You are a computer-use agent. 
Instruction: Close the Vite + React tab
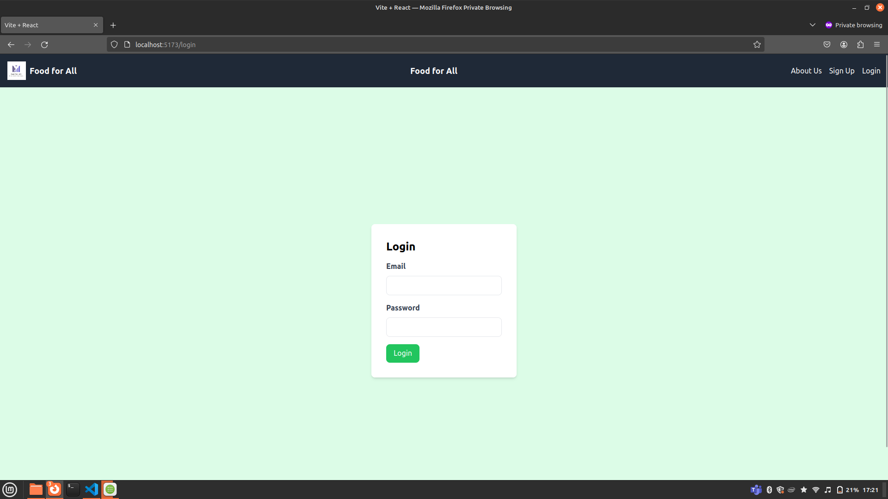tap(96, 25)
